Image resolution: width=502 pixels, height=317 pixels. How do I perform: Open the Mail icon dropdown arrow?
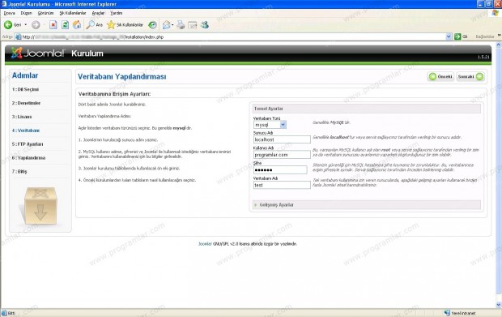pos(172,25)
